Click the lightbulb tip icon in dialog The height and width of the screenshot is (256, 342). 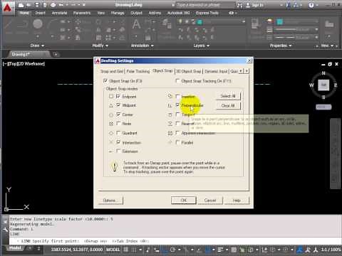click(x=115, y=166)
